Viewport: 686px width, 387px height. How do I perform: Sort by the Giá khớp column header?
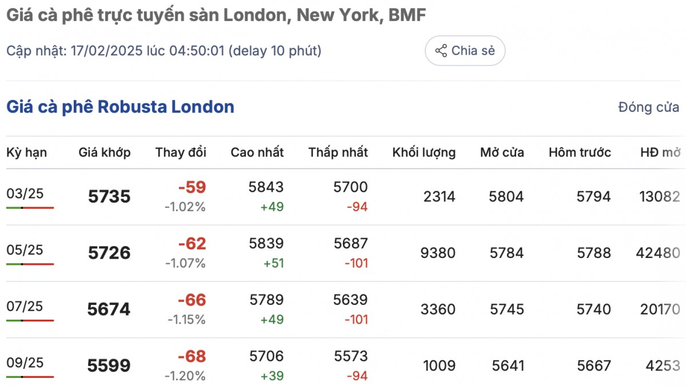pyautogui.click(x=105, y=152)
